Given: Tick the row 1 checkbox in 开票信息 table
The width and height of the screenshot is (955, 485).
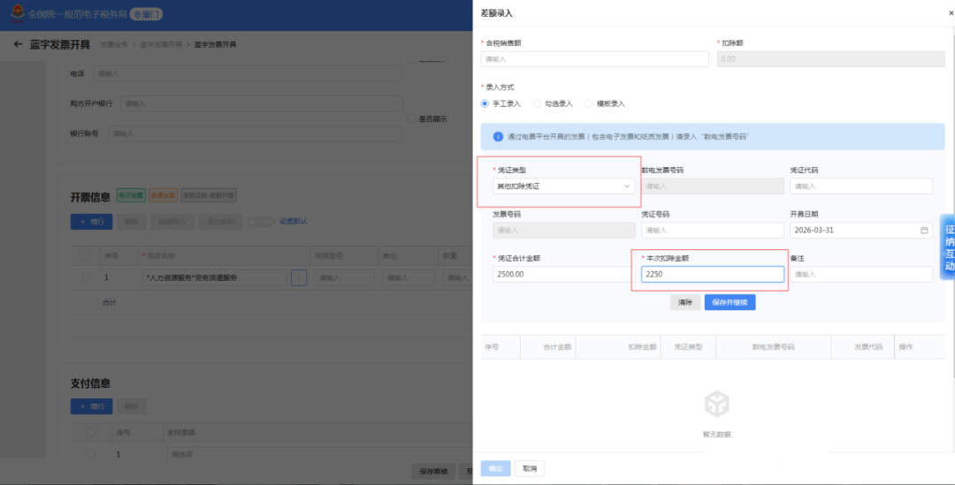Looking at the screenshot, I should pyautogui.click(x=85, y=278).
